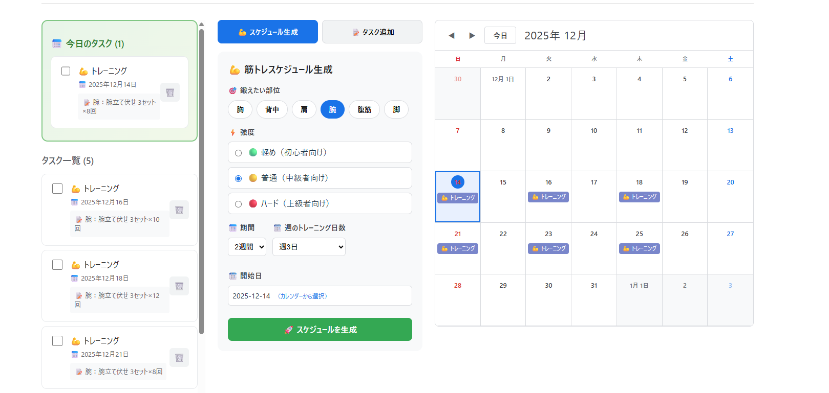Switch to the タスク追加 tab
Image resolution: width=829 pixels, height=393 pixels.
point(372,32)
